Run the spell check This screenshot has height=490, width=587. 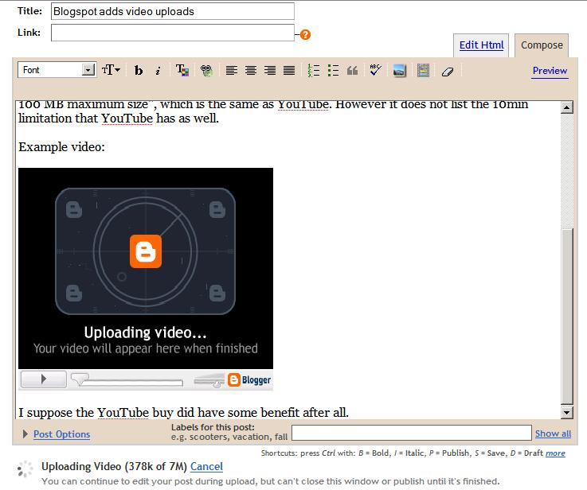click(x=375, y=70)
